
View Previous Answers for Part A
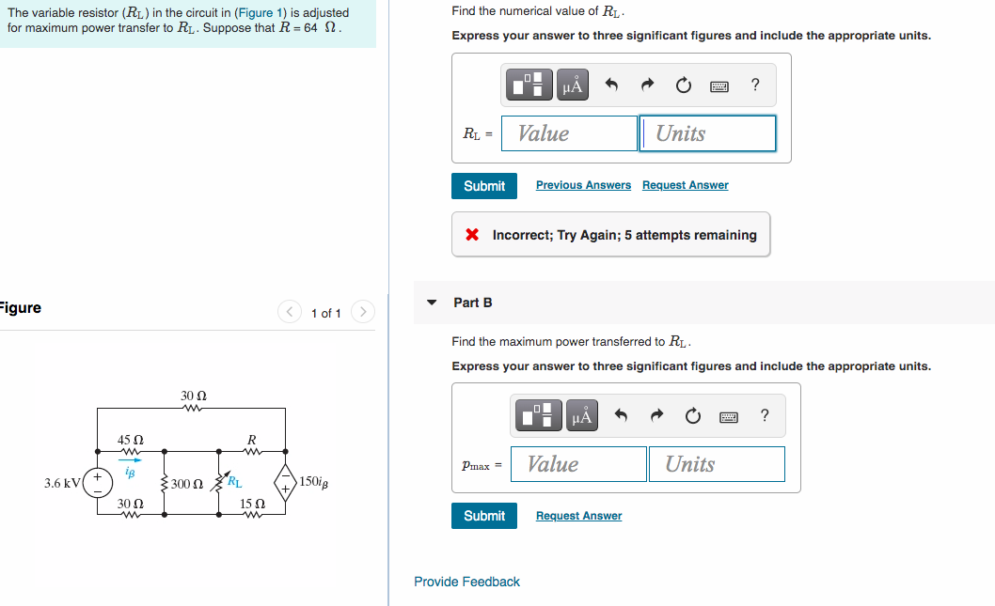(583, 185)
